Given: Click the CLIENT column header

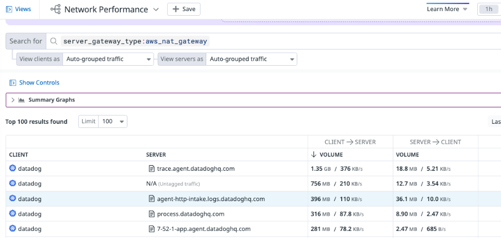Looking at the screenshot, I should pos(19,155).
